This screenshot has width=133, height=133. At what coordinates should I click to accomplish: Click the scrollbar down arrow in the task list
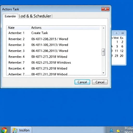pyautogui.click(x=103, y=73)
